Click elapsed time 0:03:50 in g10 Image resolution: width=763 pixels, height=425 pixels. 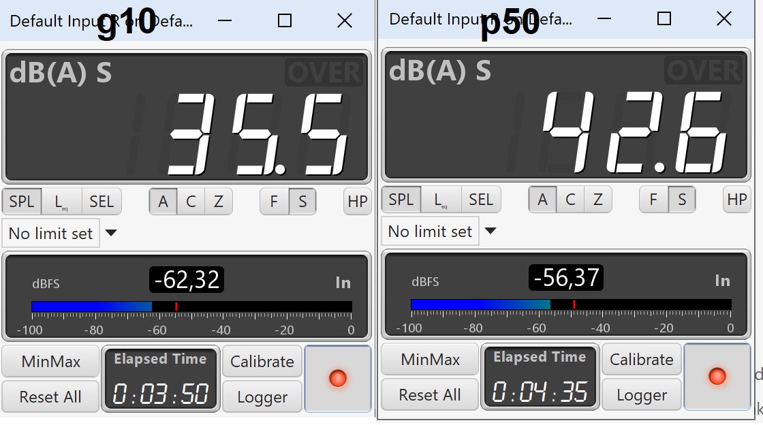coord(161,394)
